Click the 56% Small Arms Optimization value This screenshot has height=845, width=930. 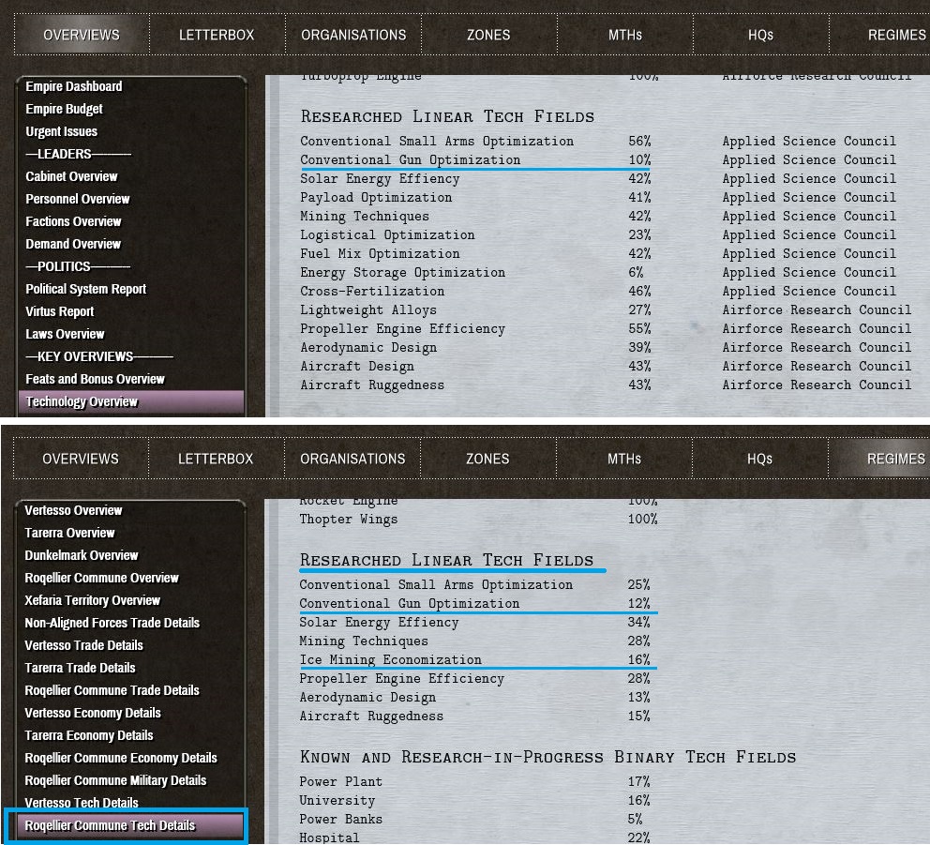[x=639, y=142]
